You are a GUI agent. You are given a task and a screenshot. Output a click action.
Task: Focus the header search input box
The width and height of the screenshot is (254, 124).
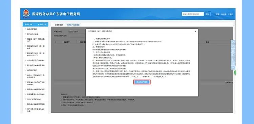coord(193,14)
